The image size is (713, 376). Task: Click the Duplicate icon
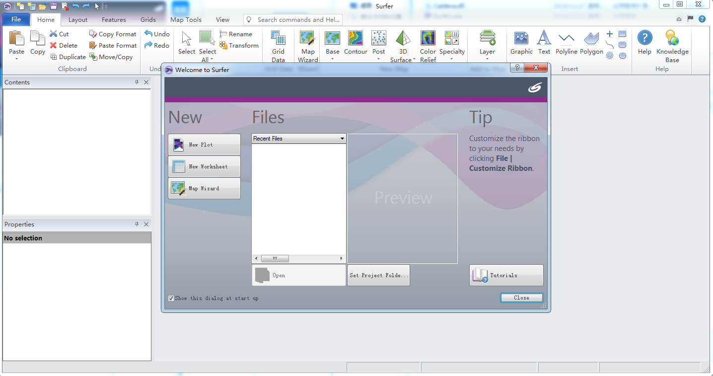(54, 57)
